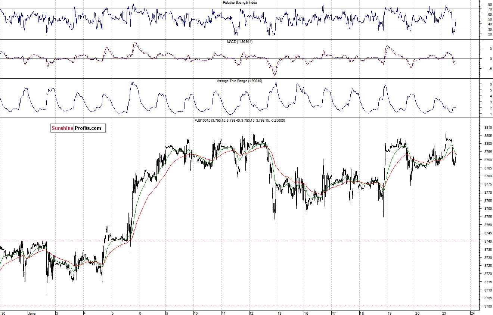The image size is (493, 315).
Task: Click the 'June' label on date axis
Action: click(32, 313)
